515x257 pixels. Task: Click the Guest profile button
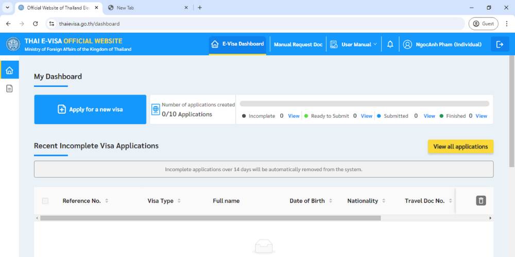click(483, 24)
